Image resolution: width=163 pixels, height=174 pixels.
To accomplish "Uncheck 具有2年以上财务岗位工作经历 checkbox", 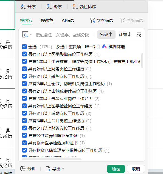I will (24, 69).
